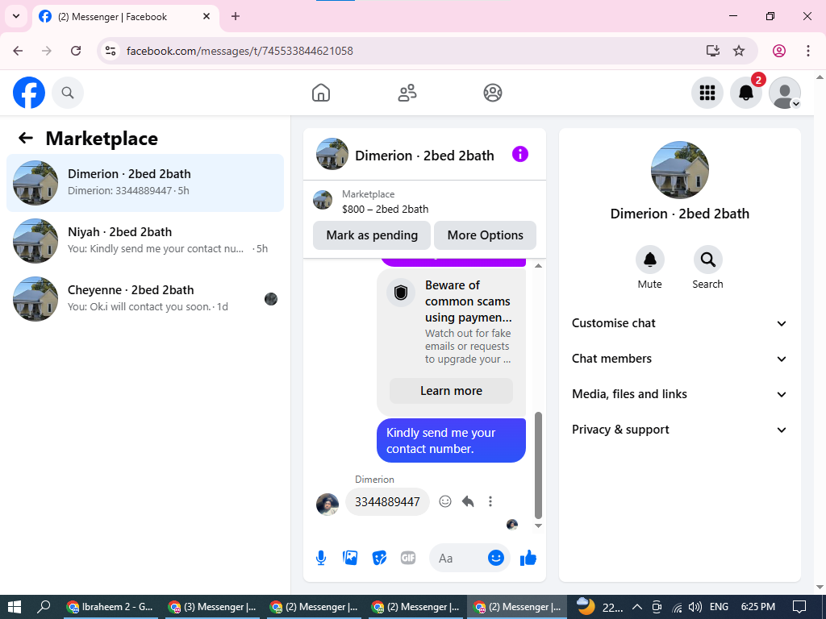Switch to (3) Messenger taskbar window

(212, 607)
